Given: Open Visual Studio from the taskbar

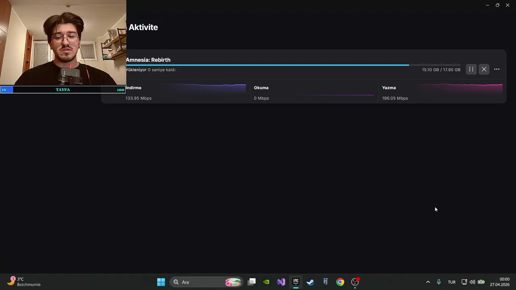Looking at the screenshot, I should tap(281, 282).
